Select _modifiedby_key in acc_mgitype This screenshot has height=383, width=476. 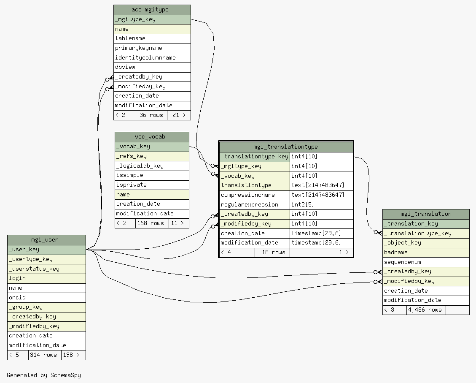[152, 87]
